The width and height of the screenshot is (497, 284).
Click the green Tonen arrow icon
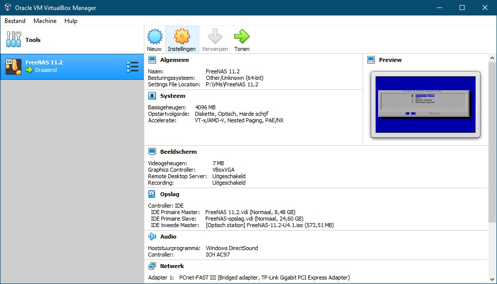coord(242,36)
